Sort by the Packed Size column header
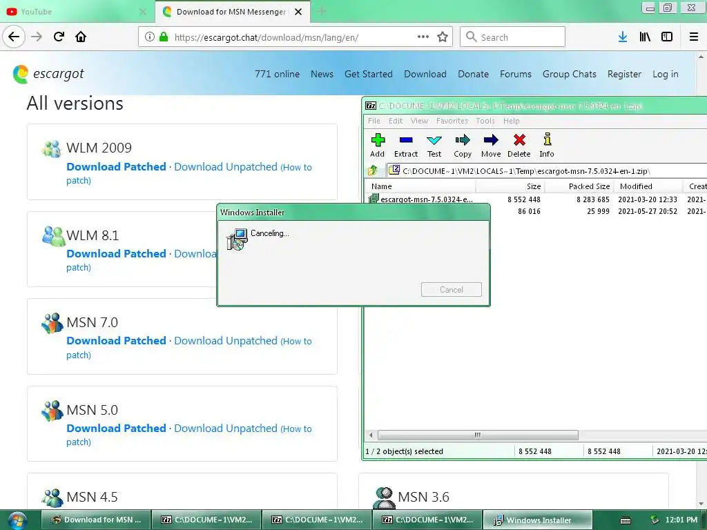707x530 pixels. point(579,186)
